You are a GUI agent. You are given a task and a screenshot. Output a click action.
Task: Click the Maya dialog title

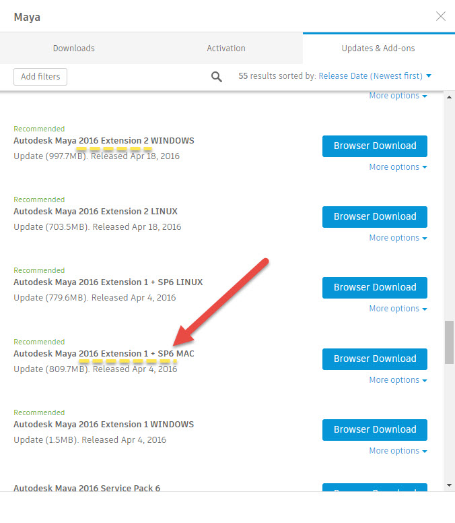(27, 17)
